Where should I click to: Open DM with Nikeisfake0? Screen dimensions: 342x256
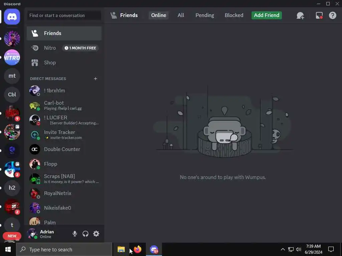64,208
